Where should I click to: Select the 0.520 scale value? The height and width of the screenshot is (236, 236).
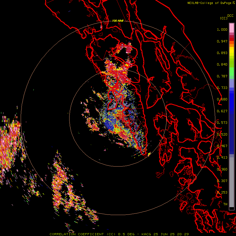(222, 135)
